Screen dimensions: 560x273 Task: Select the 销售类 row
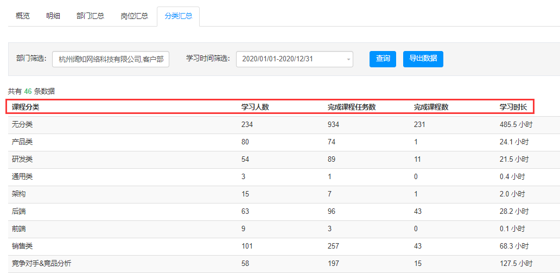284,246
